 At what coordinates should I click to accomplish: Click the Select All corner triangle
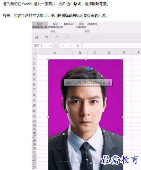[35, 53]
